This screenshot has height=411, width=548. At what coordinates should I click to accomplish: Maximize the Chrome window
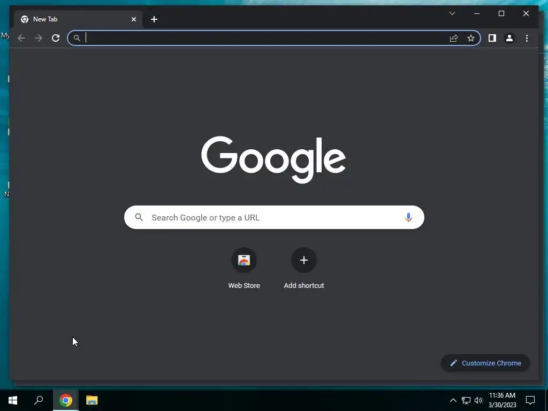point(501,13)
